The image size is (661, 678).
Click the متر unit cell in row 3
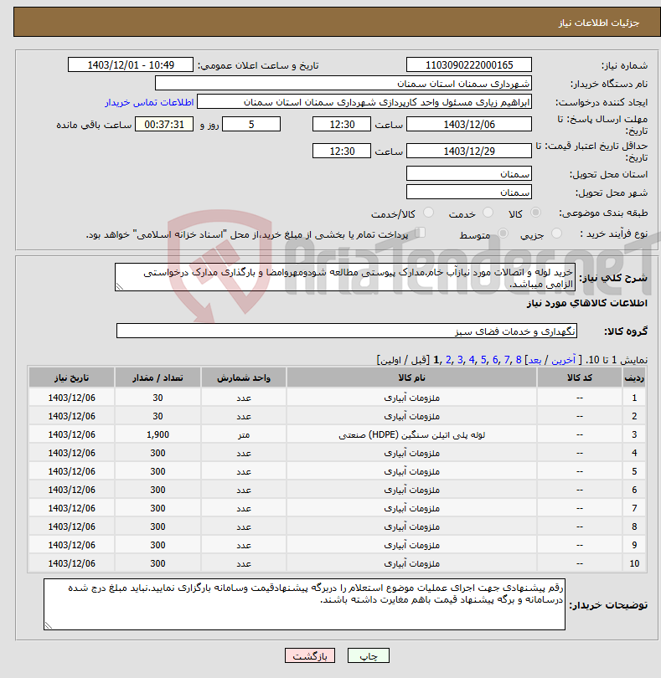tap(244, 434)
